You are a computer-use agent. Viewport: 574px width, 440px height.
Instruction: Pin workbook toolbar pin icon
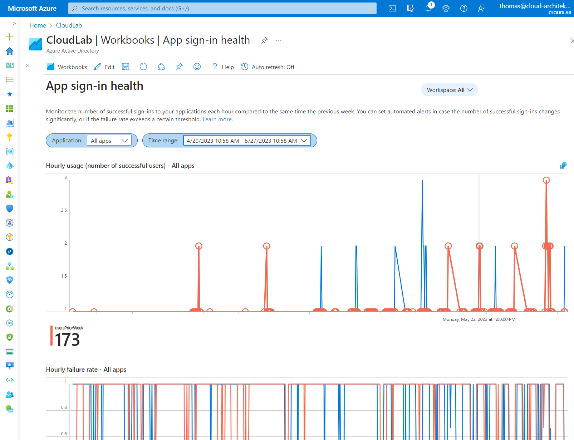click(179, 67)
